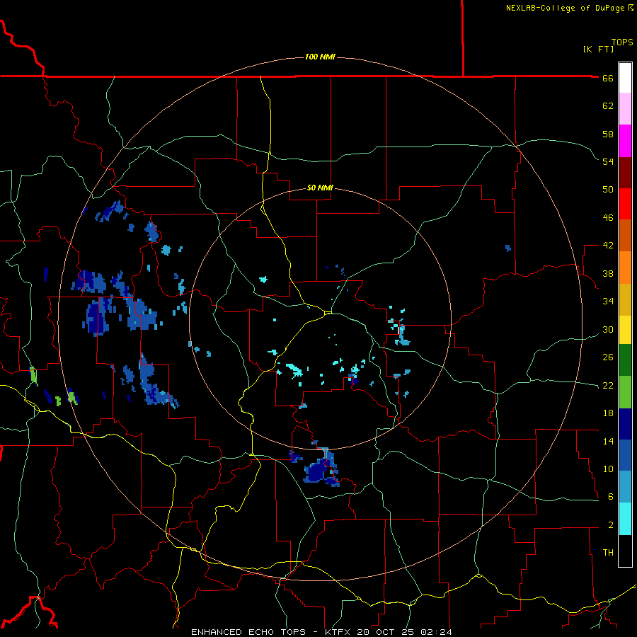
Task: Select the mustard gold legend swatch
Action: click(x=625, y=299)
